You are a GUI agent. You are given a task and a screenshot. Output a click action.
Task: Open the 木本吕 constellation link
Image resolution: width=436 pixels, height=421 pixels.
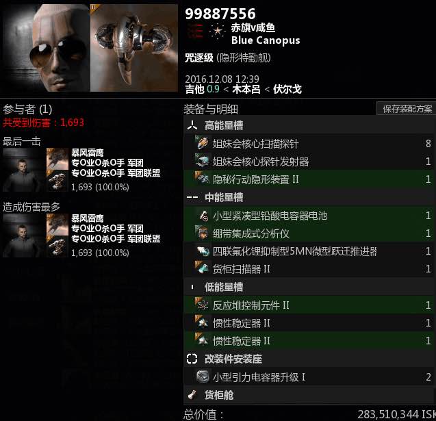(x=246, y=89)
